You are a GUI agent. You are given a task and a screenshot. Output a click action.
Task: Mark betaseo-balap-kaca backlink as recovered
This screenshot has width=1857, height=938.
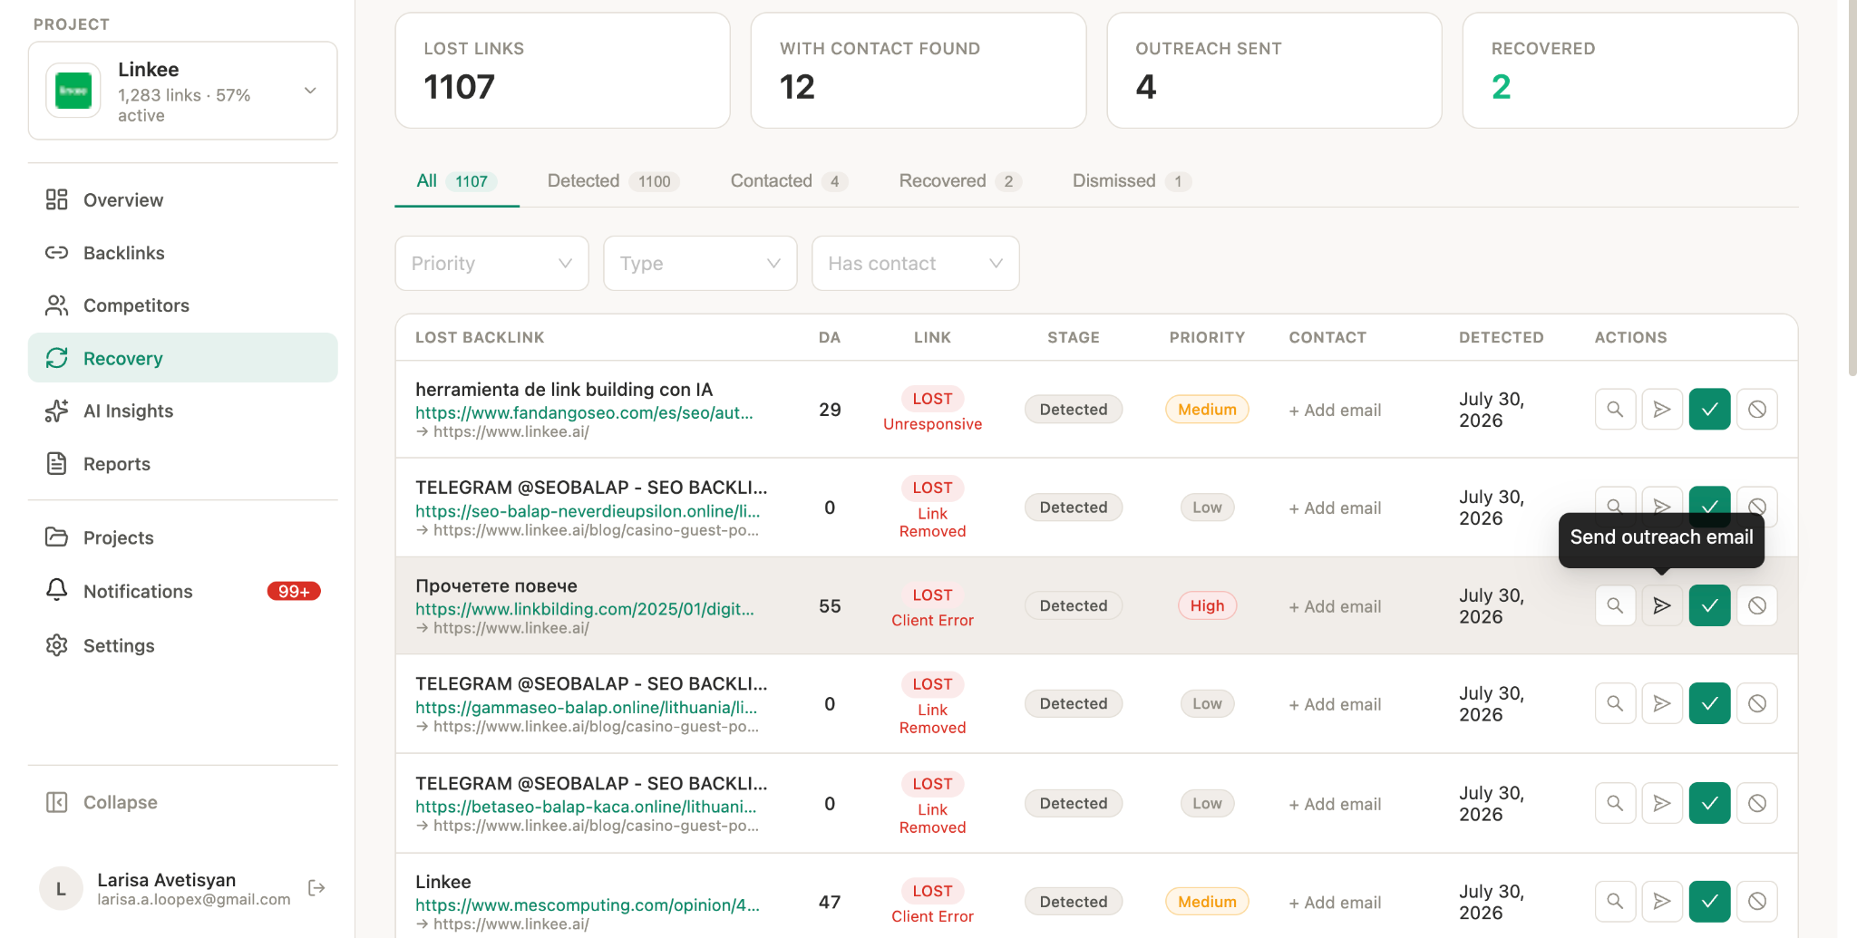point(1709,803)
